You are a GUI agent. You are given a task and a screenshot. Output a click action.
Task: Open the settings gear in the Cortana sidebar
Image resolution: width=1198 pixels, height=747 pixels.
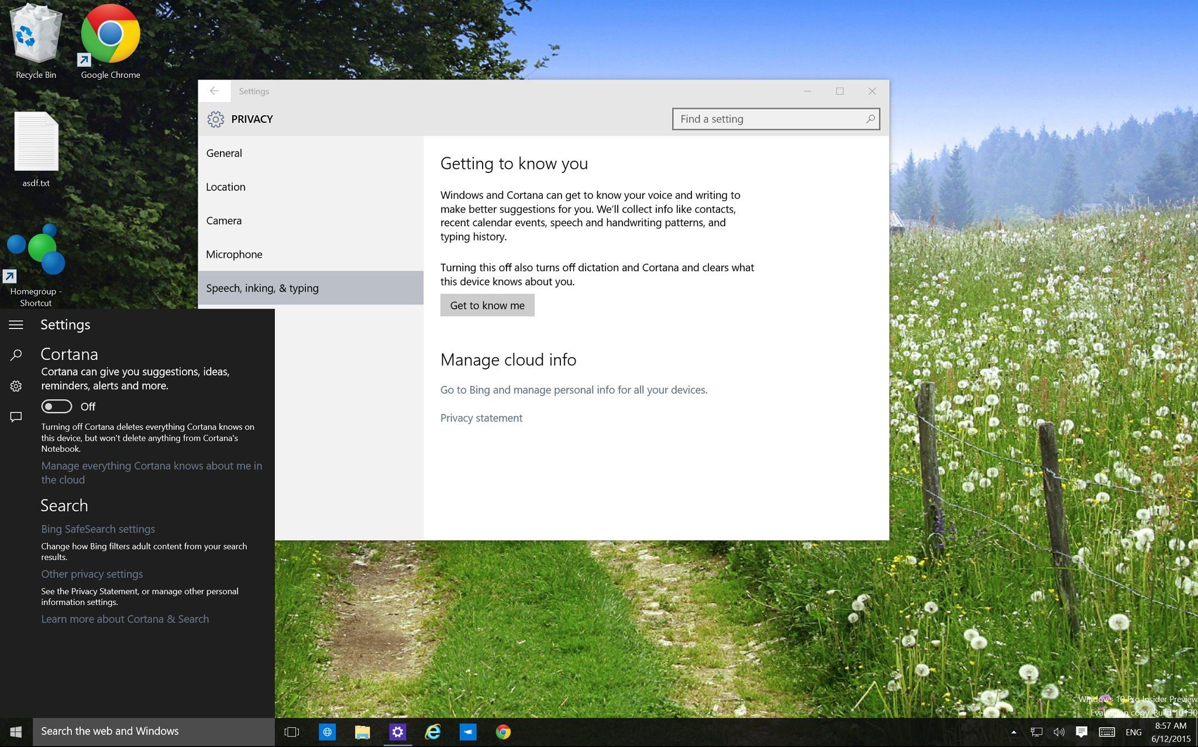tap(16, 386)
